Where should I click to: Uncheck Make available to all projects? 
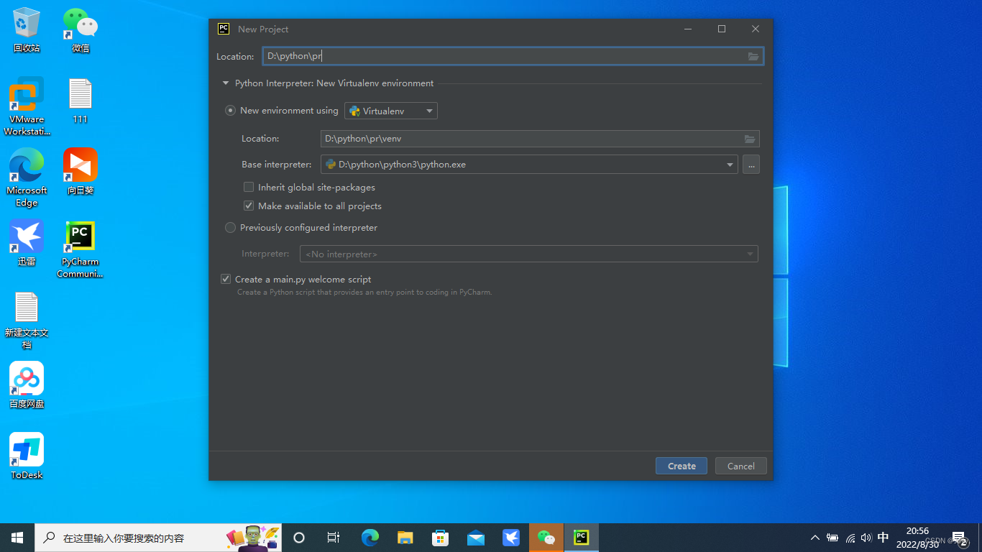click(249, 206)
